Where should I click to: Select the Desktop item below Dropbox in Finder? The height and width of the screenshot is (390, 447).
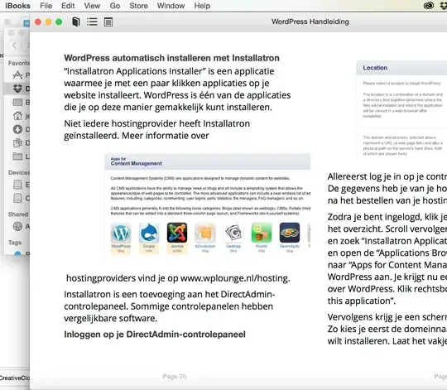(17, 102)
